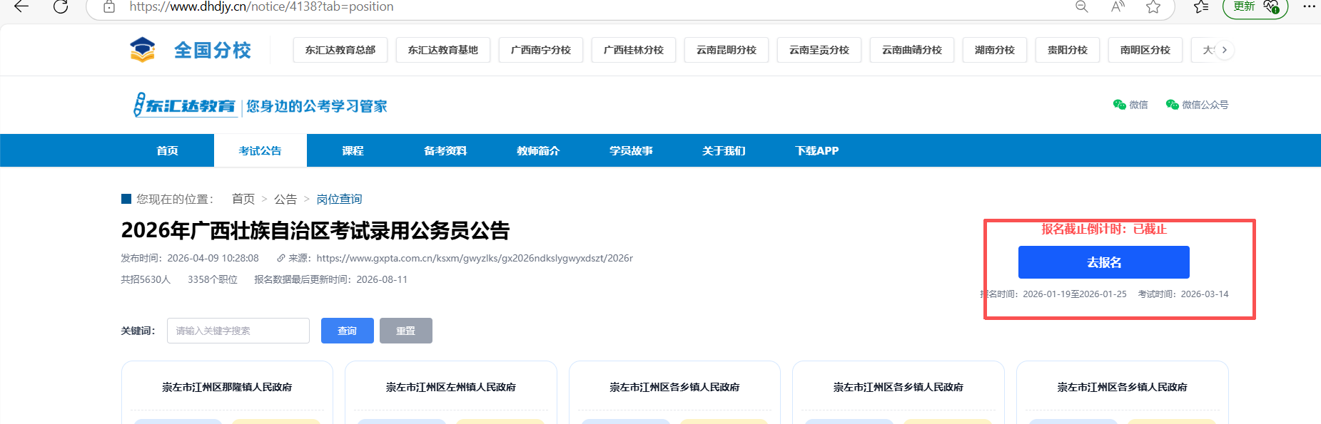The image size is (1321, 424).
Task: Select 广西桂林分校 campus
Action: [634, 50]
